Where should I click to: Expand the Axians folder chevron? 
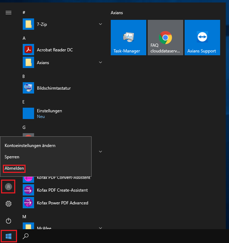[x=100, y=62]
